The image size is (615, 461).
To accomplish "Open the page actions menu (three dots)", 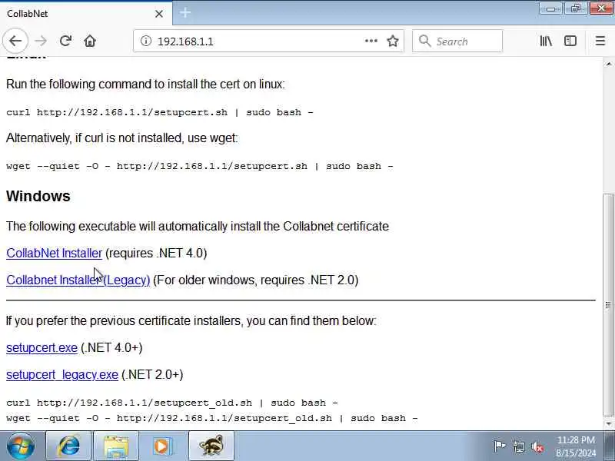I will pyautogui.click(x=371, y=41).
